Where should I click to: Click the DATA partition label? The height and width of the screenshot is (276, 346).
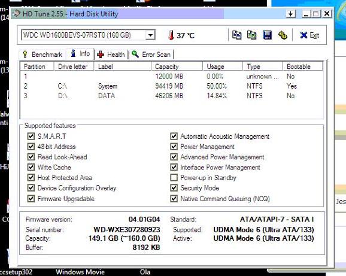pos(107,96)
